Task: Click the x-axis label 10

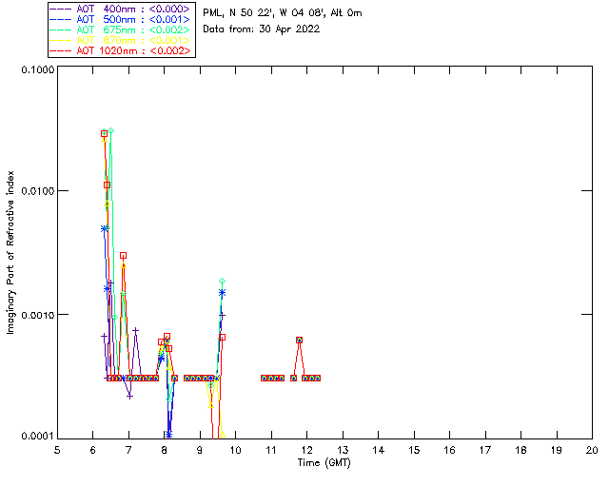Action: [x=235, y=450]
